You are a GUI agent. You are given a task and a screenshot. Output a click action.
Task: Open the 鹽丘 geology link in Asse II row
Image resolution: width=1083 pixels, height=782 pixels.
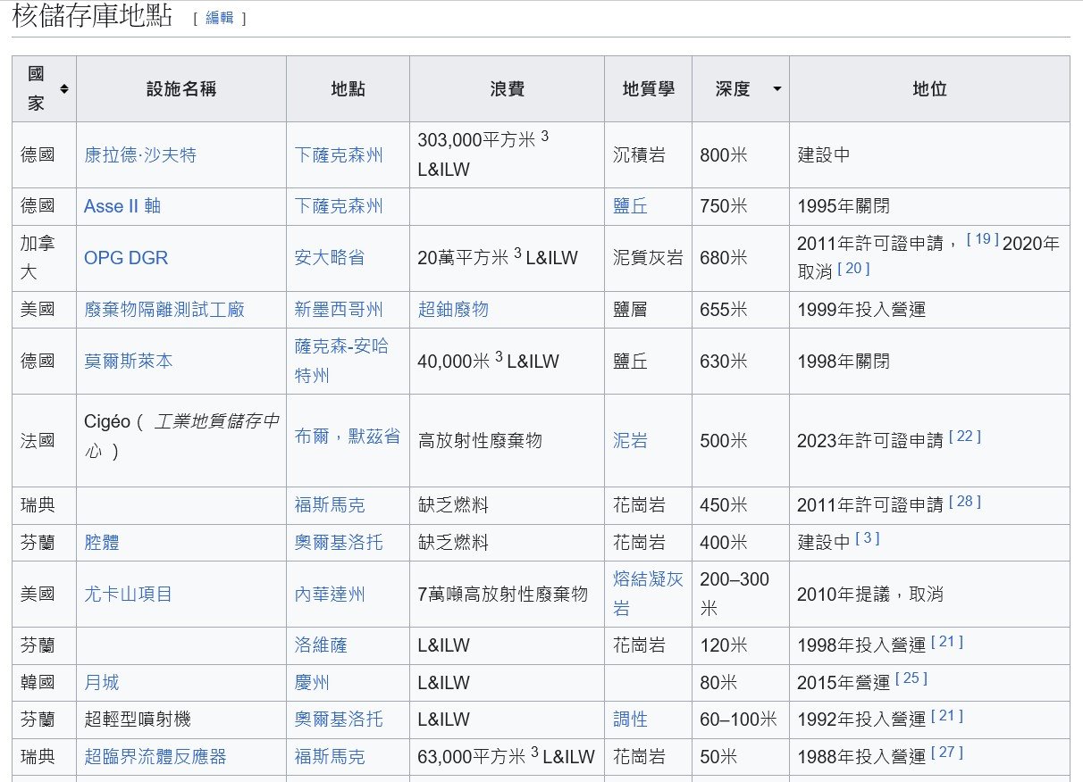point(630,206)
